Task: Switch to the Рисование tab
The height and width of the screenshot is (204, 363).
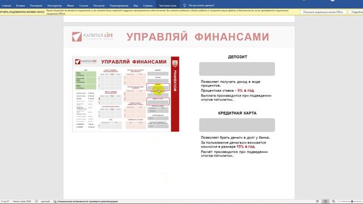Action: [x=36, y=6]
